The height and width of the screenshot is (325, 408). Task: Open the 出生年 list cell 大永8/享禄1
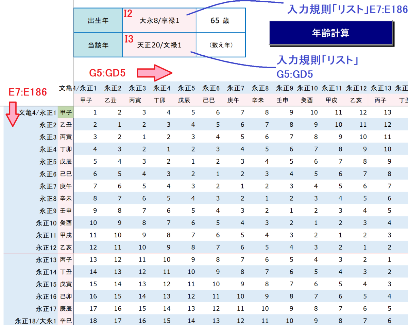[x=159, y=21]
